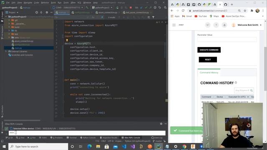
Task: Click Type here to search box
Action: [38, 146]
